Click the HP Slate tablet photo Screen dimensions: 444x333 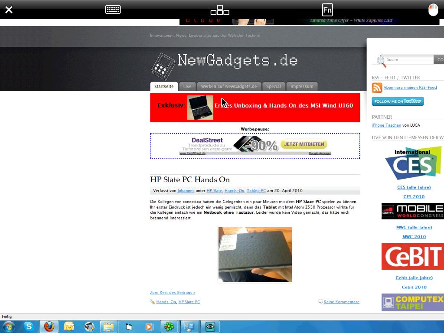(255, 255)
